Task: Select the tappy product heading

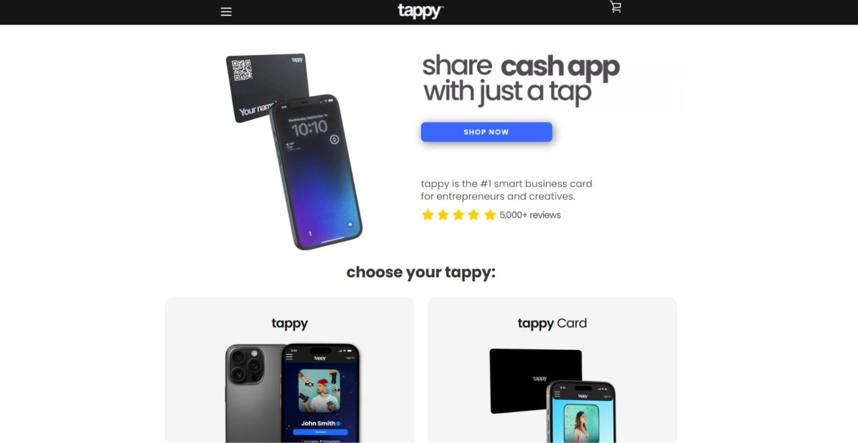Action: 289,324
